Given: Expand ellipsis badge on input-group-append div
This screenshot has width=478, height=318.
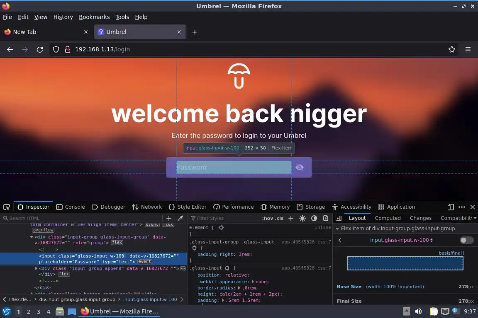Looking at the screenshot, I should pyautogui.click(x=183, y=268).
